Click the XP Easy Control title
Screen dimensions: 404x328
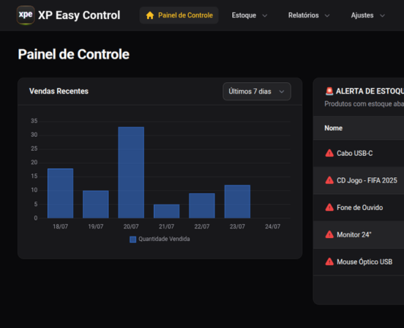(79, 15)
